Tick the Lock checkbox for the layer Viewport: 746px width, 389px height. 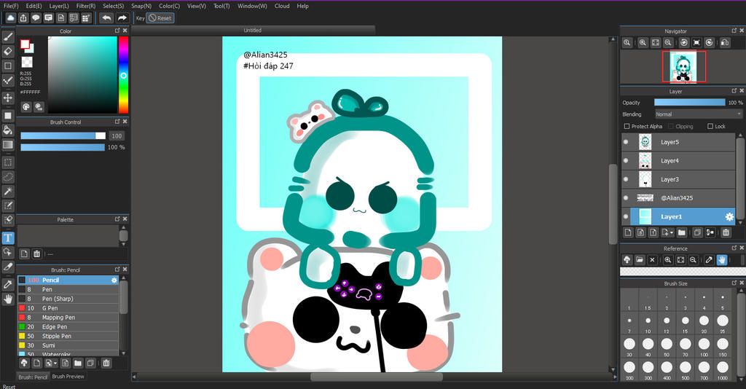pos(710,127)
